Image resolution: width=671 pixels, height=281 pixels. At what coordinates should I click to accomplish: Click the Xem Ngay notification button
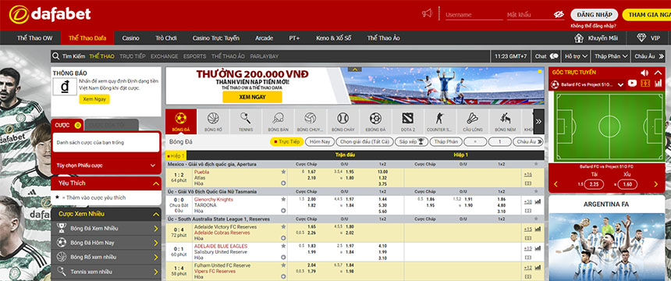point(94,99)
